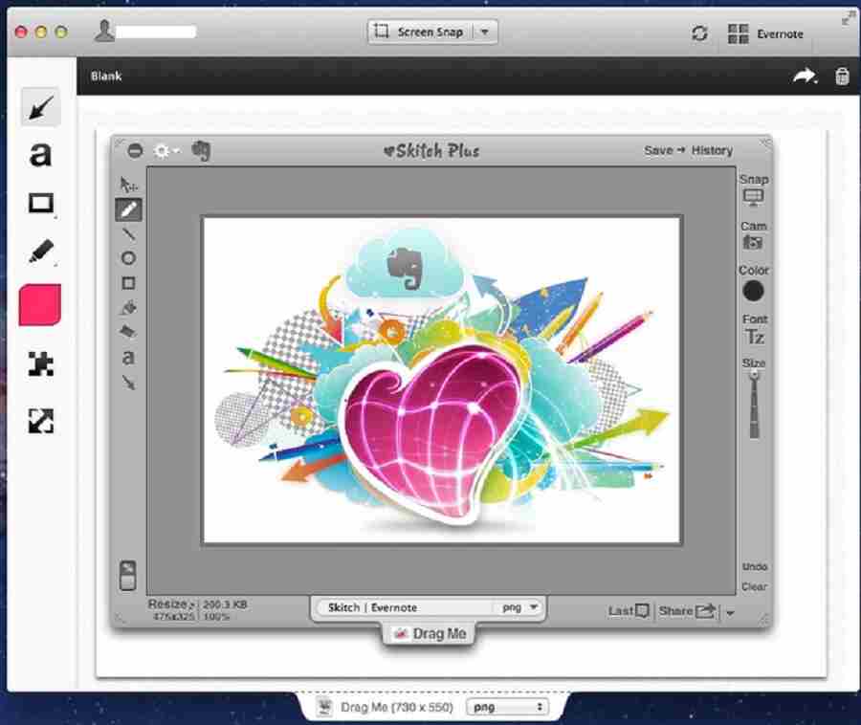Click the Last button in Skitch Plus
Image resolution: width=861 pixels, height=725 pixels.
click(629, 611)
